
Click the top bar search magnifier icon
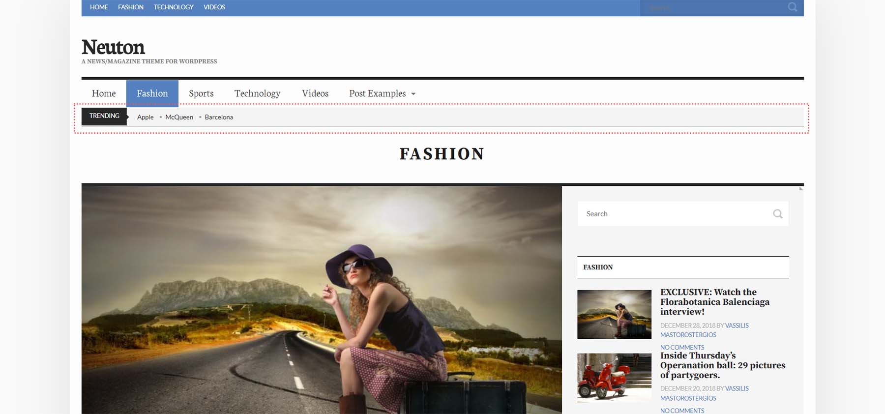pyautogui.click(x=792, y=7)
